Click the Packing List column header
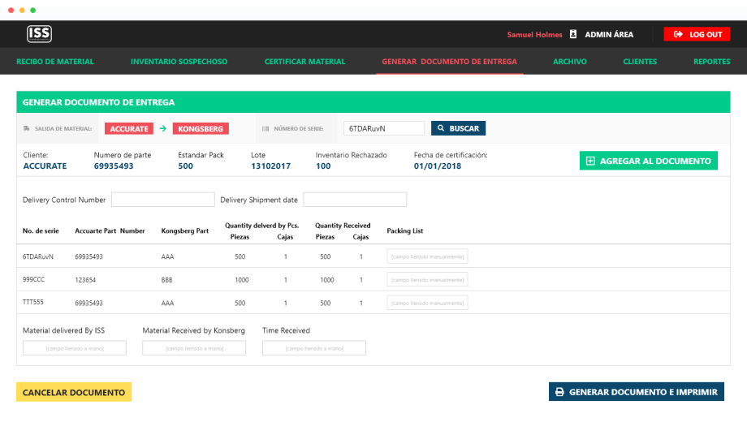Screen dimensions: 747x435 [x=405, y=230]
